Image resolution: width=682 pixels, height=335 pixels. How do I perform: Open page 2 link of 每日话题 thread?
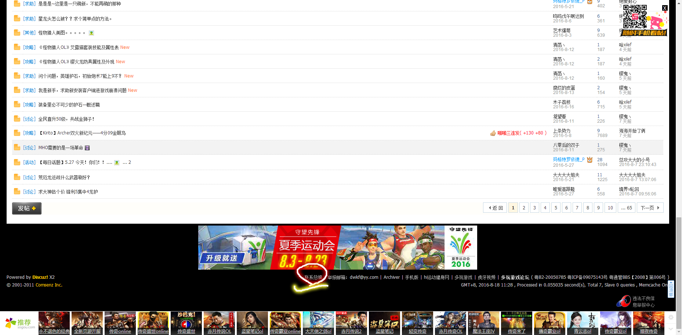[x=130, y=162]
